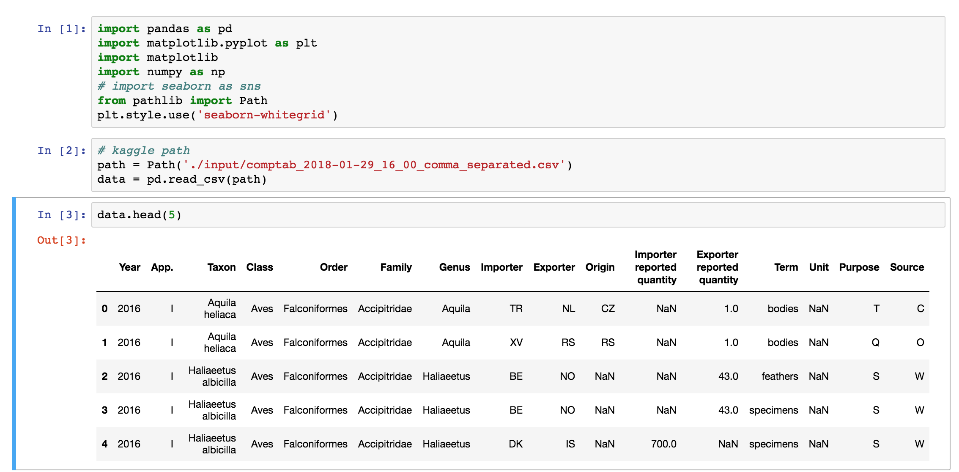Click row index 0 in dataframe
959x472 pixels.
click(104, 309)
